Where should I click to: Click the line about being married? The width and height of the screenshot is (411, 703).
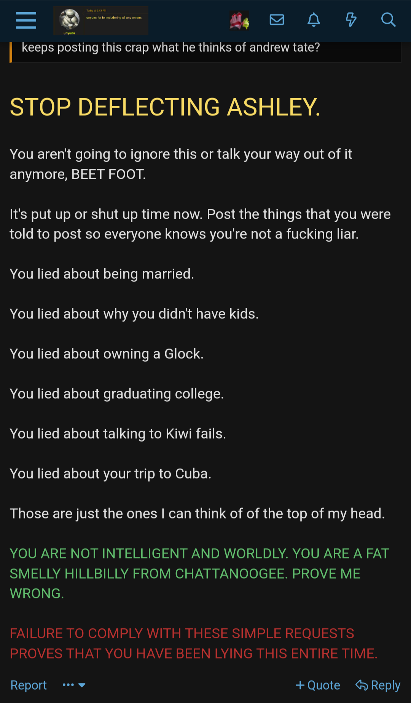coord(102,274)
